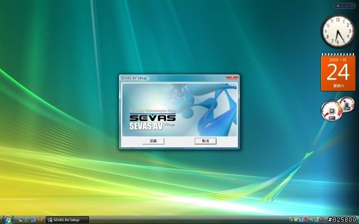The height and width of the screenshot is (224, 359).
Task: Click the SEVAS AV splash banner image
Action: (179, 110)
